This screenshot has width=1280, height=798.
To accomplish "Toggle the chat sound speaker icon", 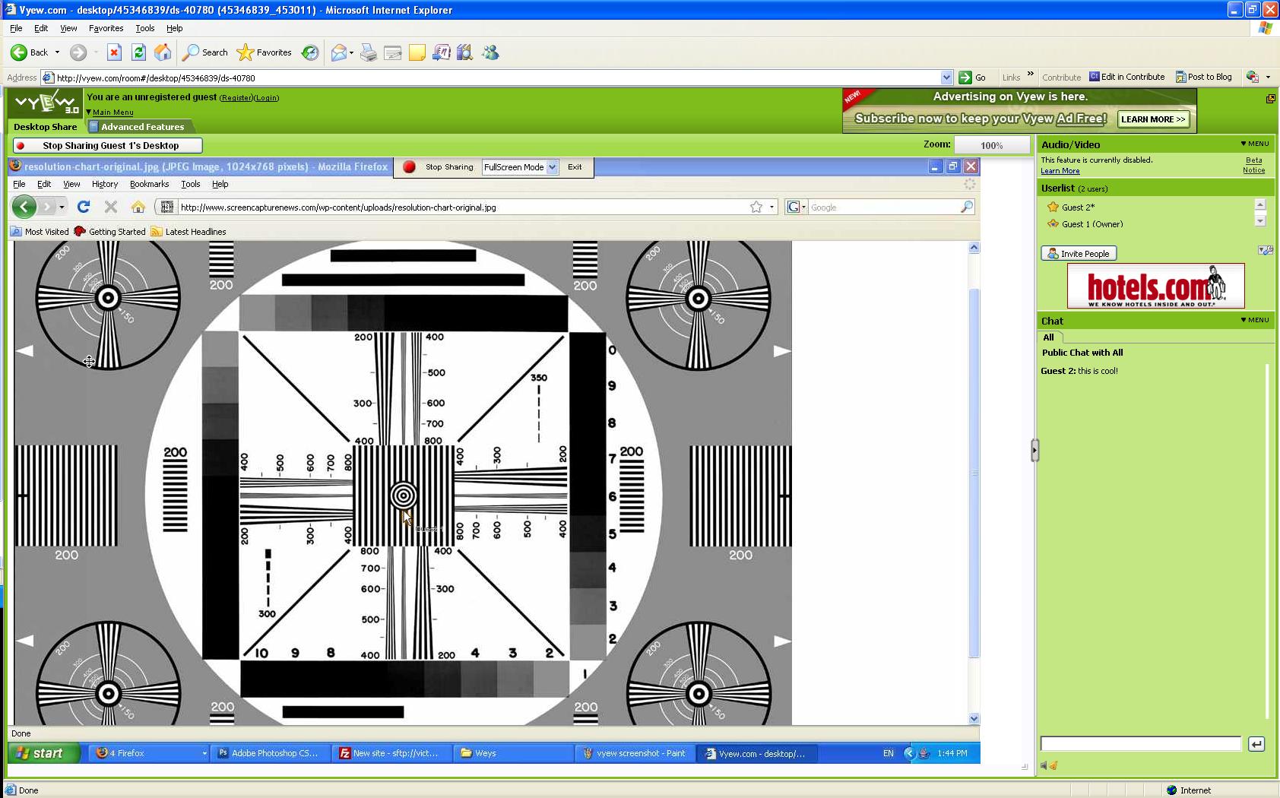I will [x=1044, y=765].
